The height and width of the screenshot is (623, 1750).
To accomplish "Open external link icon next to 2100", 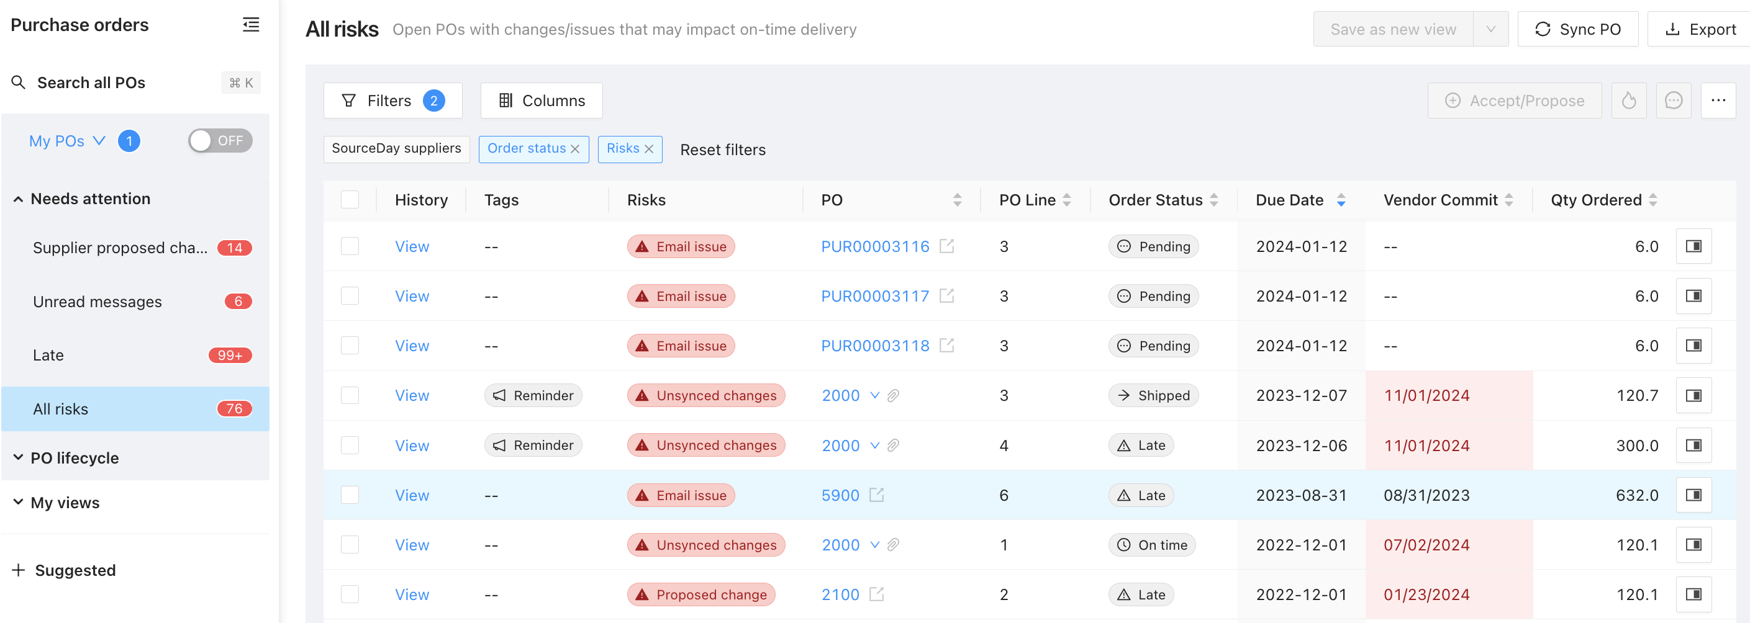I will [x=876, y=594].
